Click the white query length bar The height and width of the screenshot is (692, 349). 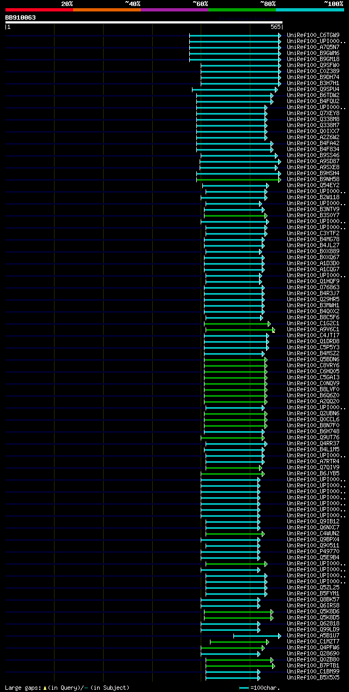(143, 22)
